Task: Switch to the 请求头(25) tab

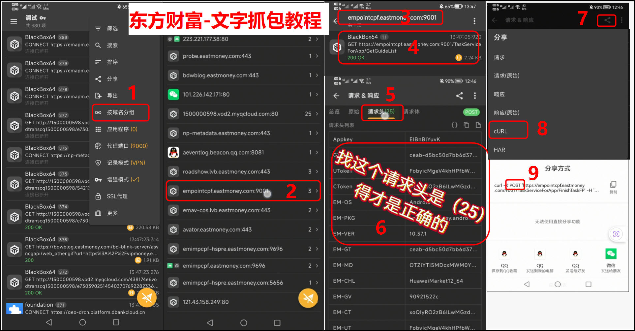Action: pyautogui.click(x=381, y=112)
